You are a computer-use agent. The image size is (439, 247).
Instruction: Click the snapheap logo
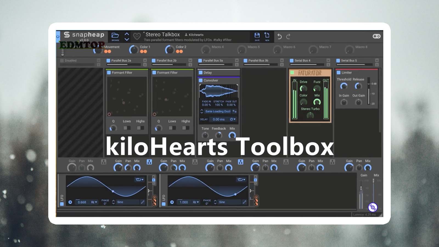pyautogui.click(x=84, y=35)
